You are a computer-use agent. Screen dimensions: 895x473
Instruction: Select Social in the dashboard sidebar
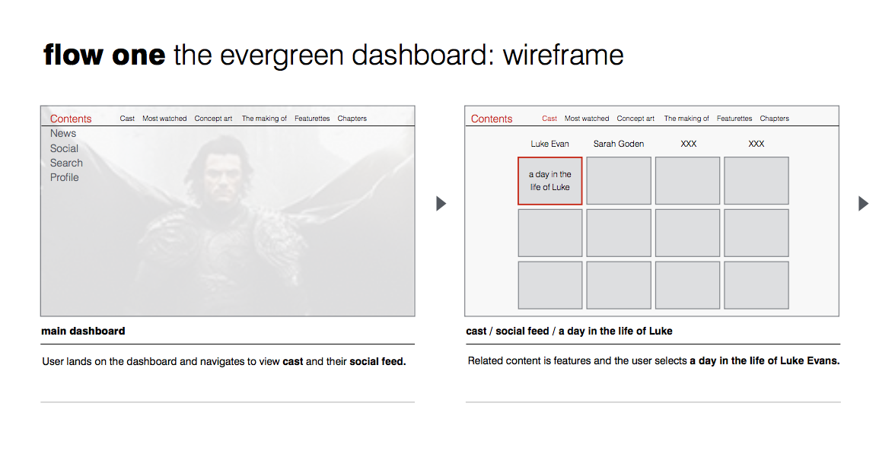click(x=64, y=148)
